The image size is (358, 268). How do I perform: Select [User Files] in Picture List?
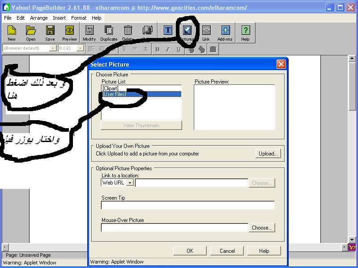click(x=141, y=94)
